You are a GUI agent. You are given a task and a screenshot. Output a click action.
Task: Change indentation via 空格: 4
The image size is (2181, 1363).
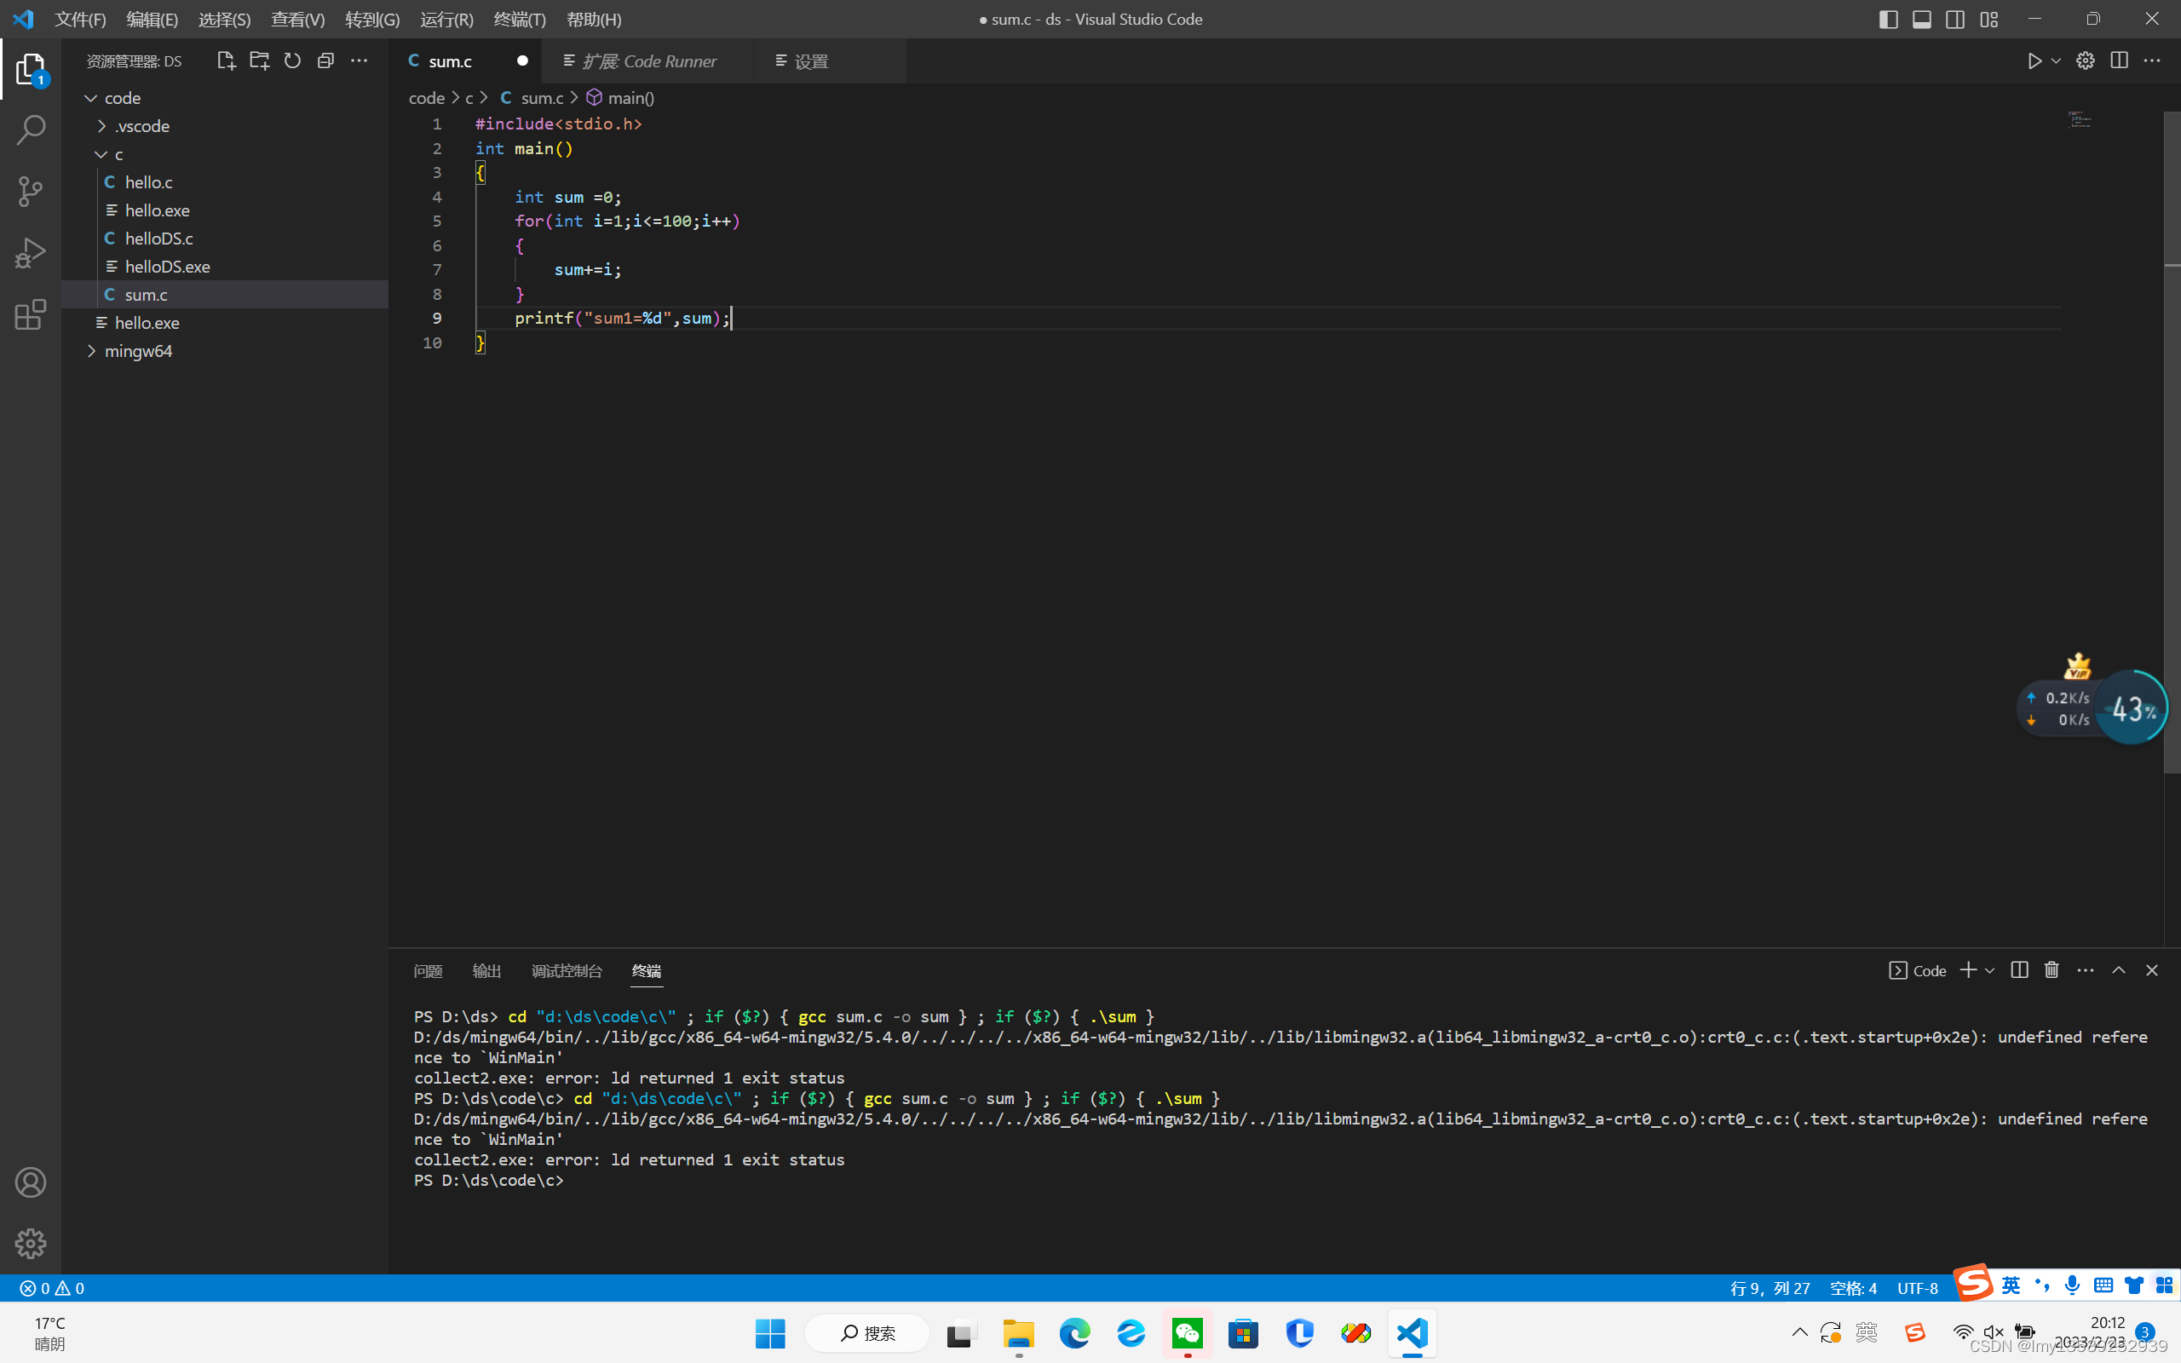click(1853, 1288)
